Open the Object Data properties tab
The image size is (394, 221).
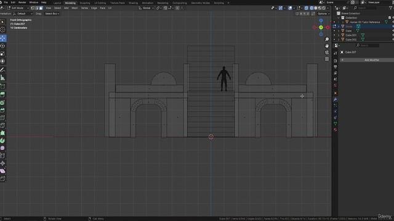click(335, 123)
